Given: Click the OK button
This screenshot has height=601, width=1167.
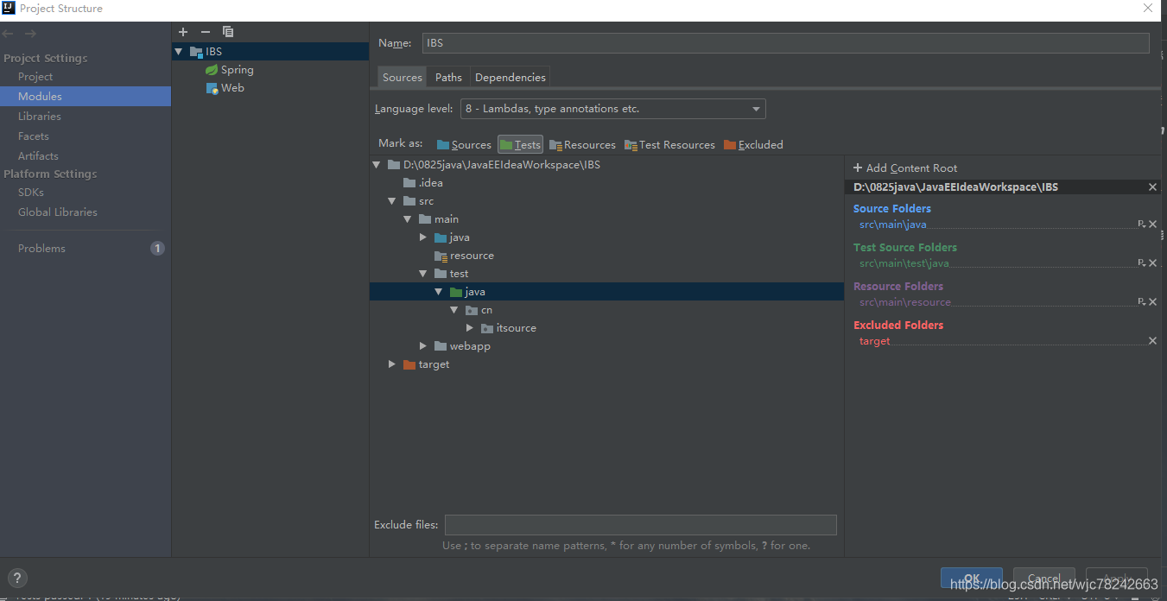Looking at the screenshot, I should pos(972,579).
